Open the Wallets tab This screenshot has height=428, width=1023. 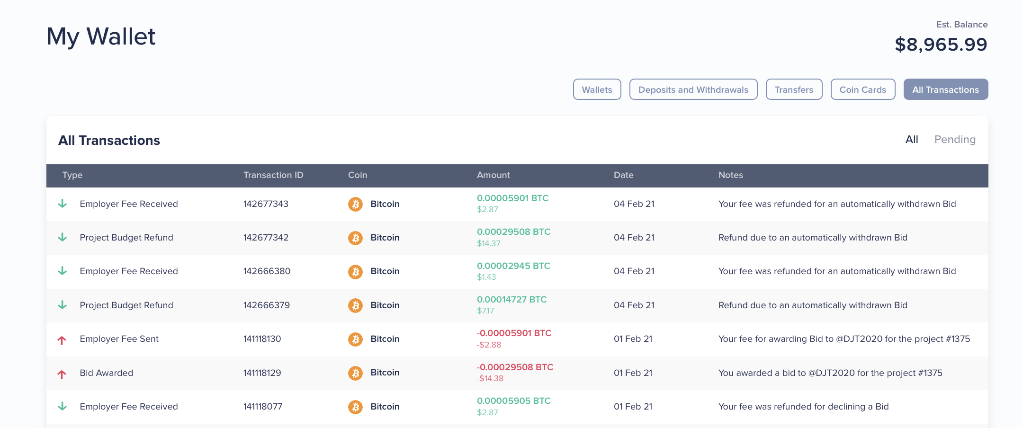point(597,89)
